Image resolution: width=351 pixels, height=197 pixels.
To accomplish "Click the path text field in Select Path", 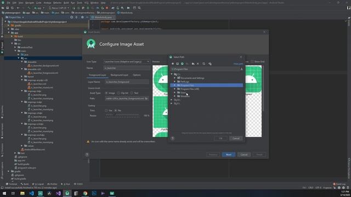I will [205, 69].
